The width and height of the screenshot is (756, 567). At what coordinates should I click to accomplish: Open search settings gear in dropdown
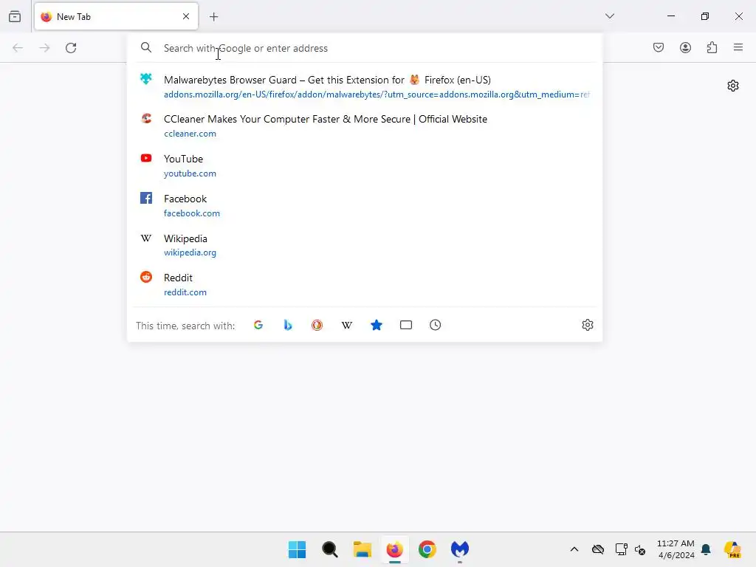(x=587, y=325)
